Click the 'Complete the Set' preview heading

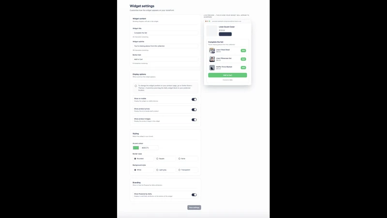[215, 42]
